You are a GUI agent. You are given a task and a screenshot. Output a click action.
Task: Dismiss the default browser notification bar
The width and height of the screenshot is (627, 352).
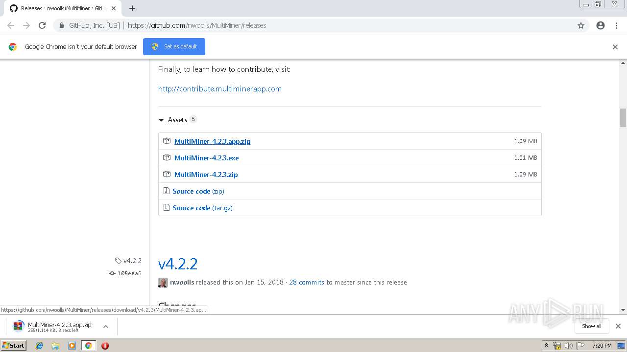coord(615,47)
